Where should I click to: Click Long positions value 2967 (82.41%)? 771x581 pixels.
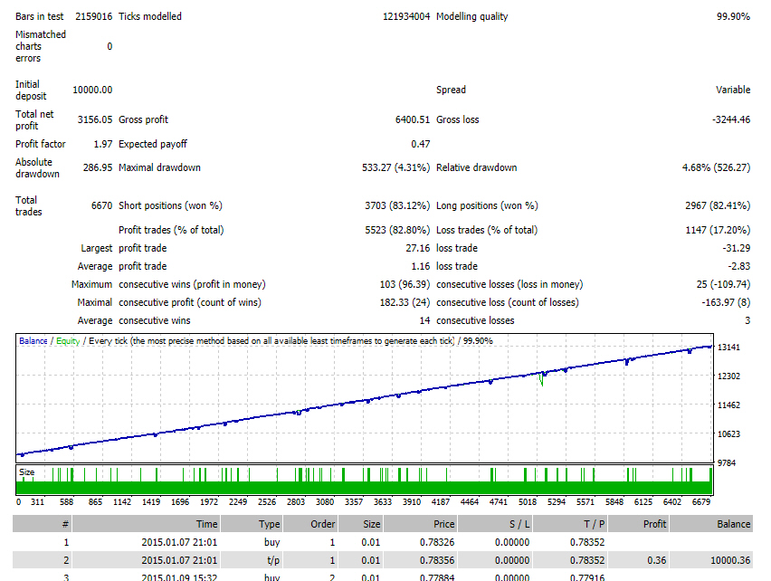(718, 205)
